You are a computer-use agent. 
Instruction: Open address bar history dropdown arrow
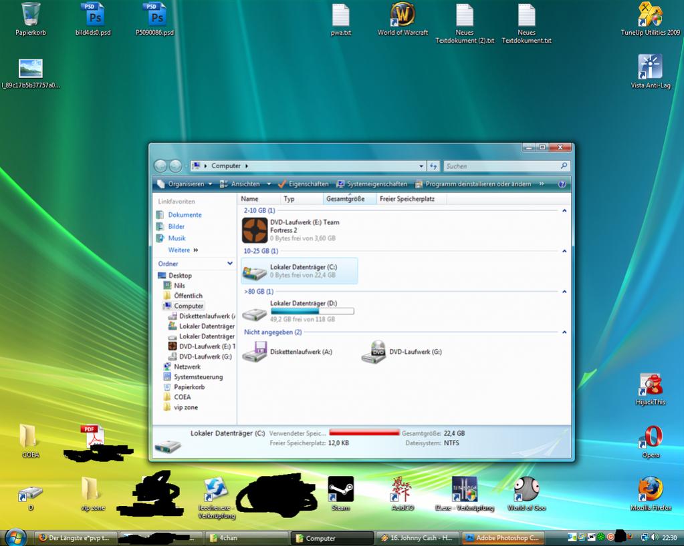pyautogui.click(x=421, y=166)
